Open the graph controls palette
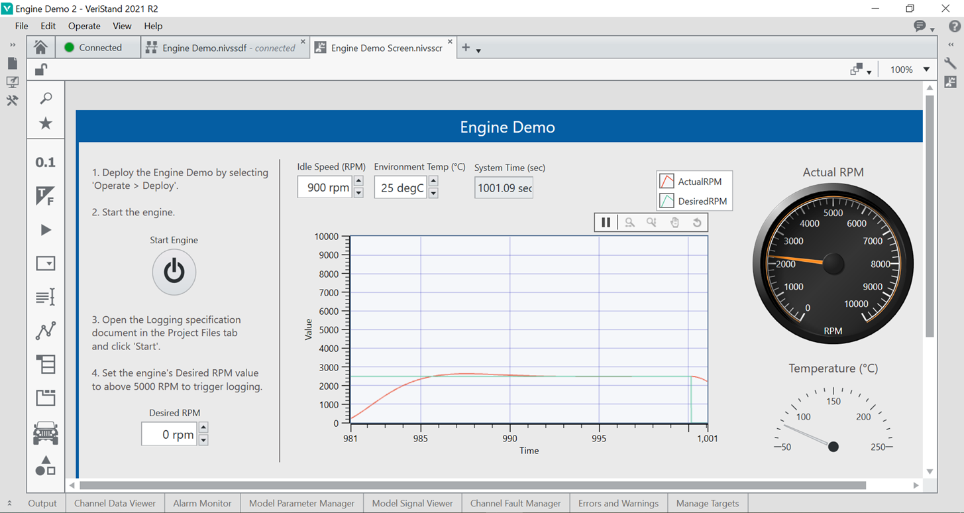 (46, 330)
